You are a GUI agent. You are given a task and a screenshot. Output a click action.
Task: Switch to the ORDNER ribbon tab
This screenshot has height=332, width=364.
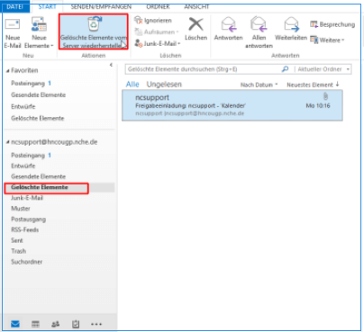(158, 6)
